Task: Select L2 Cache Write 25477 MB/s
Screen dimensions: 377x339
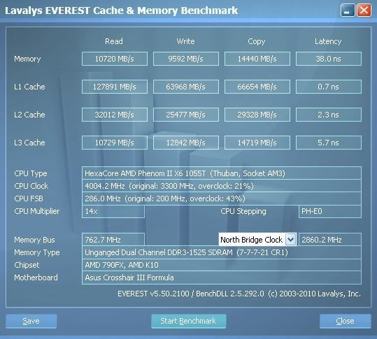Action: coord(186,115)
